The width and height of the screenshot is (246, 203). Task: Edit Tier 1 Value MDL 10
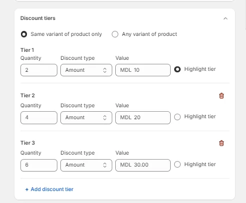click(x=143, y=70)
